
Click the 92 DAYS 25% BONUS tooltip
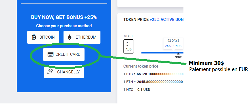click(x=173, y=43)
